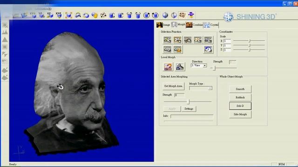Select the hand pan tool
Viewport: 298px width, 167px height.
95,15
